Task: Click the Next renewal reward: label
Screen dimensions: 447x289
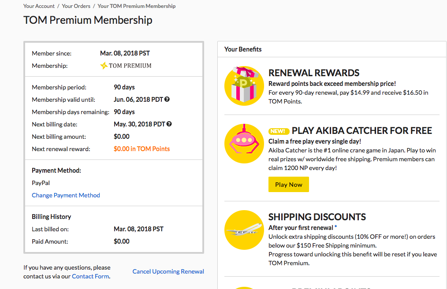Action: point(61,149)
